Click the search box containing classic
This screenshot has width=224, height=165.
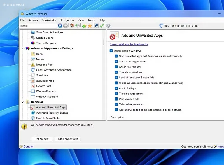(x=38, y=26)
